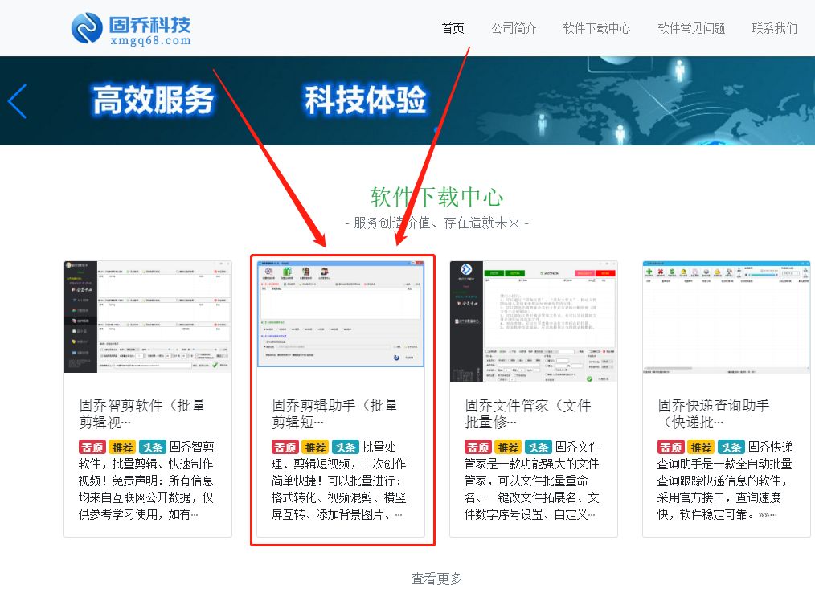Click the title 固乔剪辑助手（批量剪辑短…

click(x=335, y=414)
